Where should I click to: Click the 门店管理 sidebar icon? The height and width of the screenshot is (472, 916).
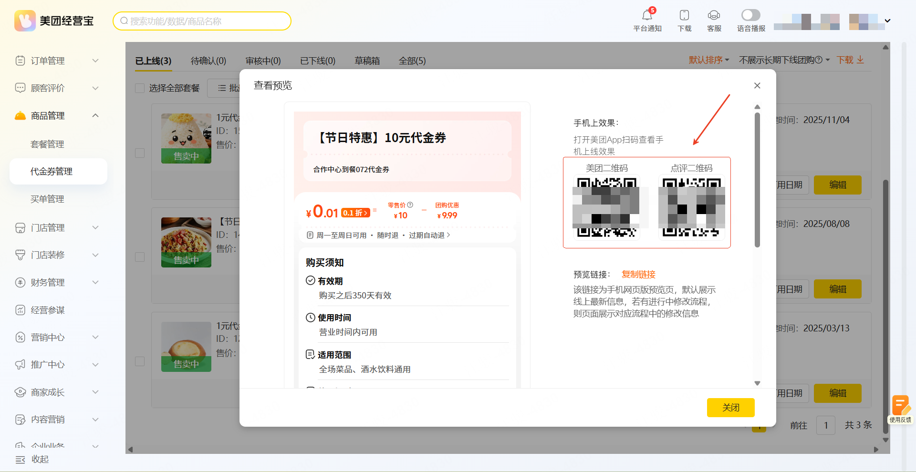tap(20, 228)
